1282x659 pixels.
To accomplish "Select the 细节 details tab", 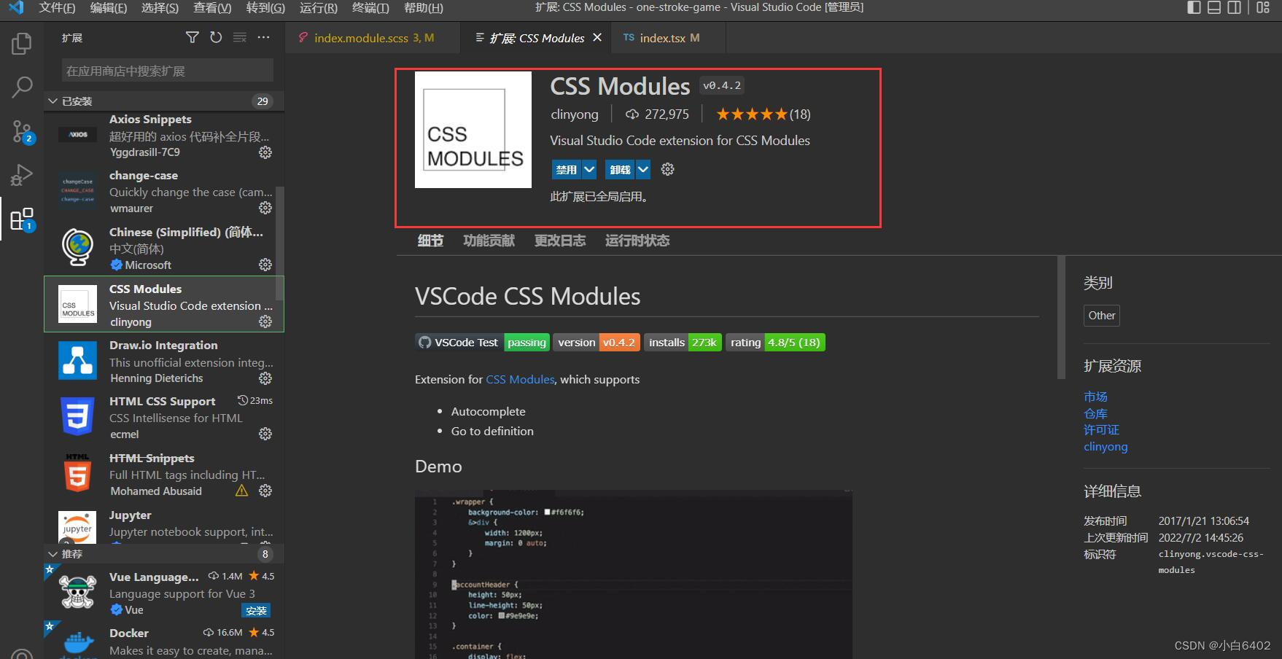I will (x=430, y=241).
